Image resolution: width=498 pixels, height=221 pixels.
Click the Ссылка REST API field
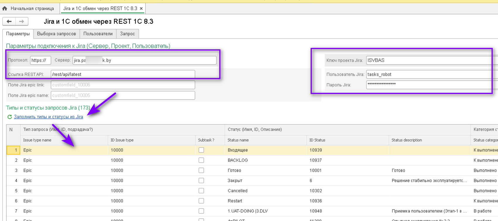pyautogui.click(x=123, y=74)
